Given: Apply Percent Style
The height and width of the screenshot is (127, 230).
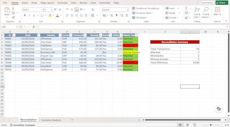Looking at the screenshot, I should [x=112, y=16].
